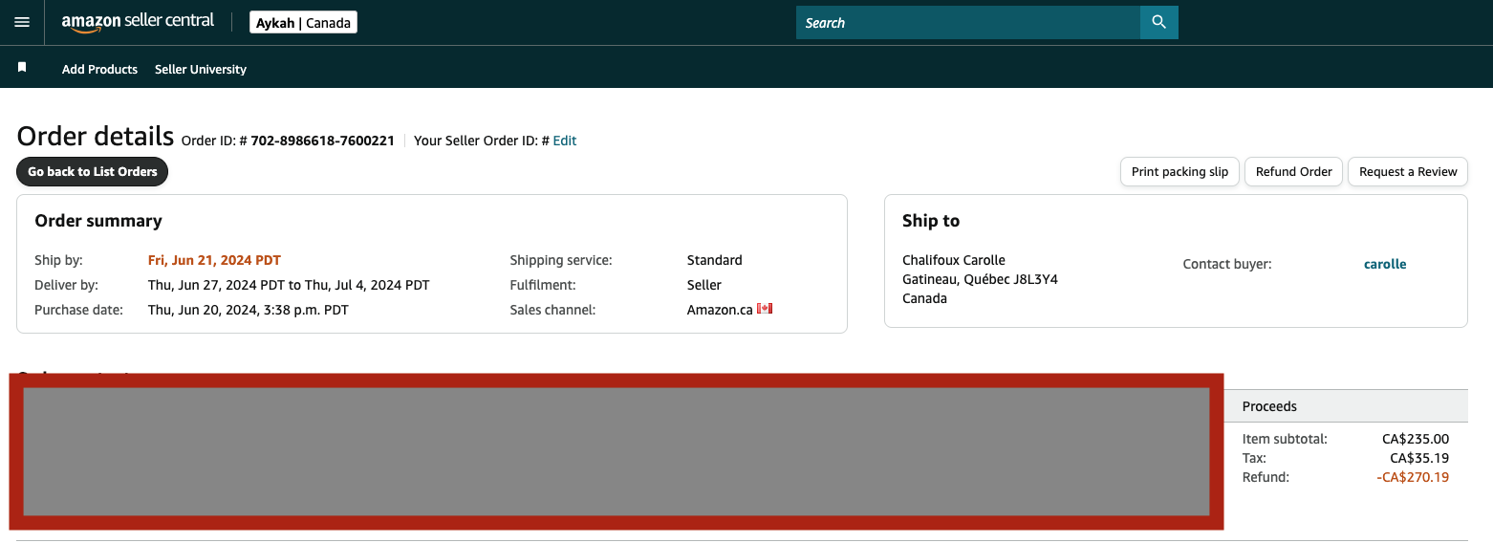Edit the Seller Order ID
This screenshot has width=1493, height=543.
(x=565, y=141)
